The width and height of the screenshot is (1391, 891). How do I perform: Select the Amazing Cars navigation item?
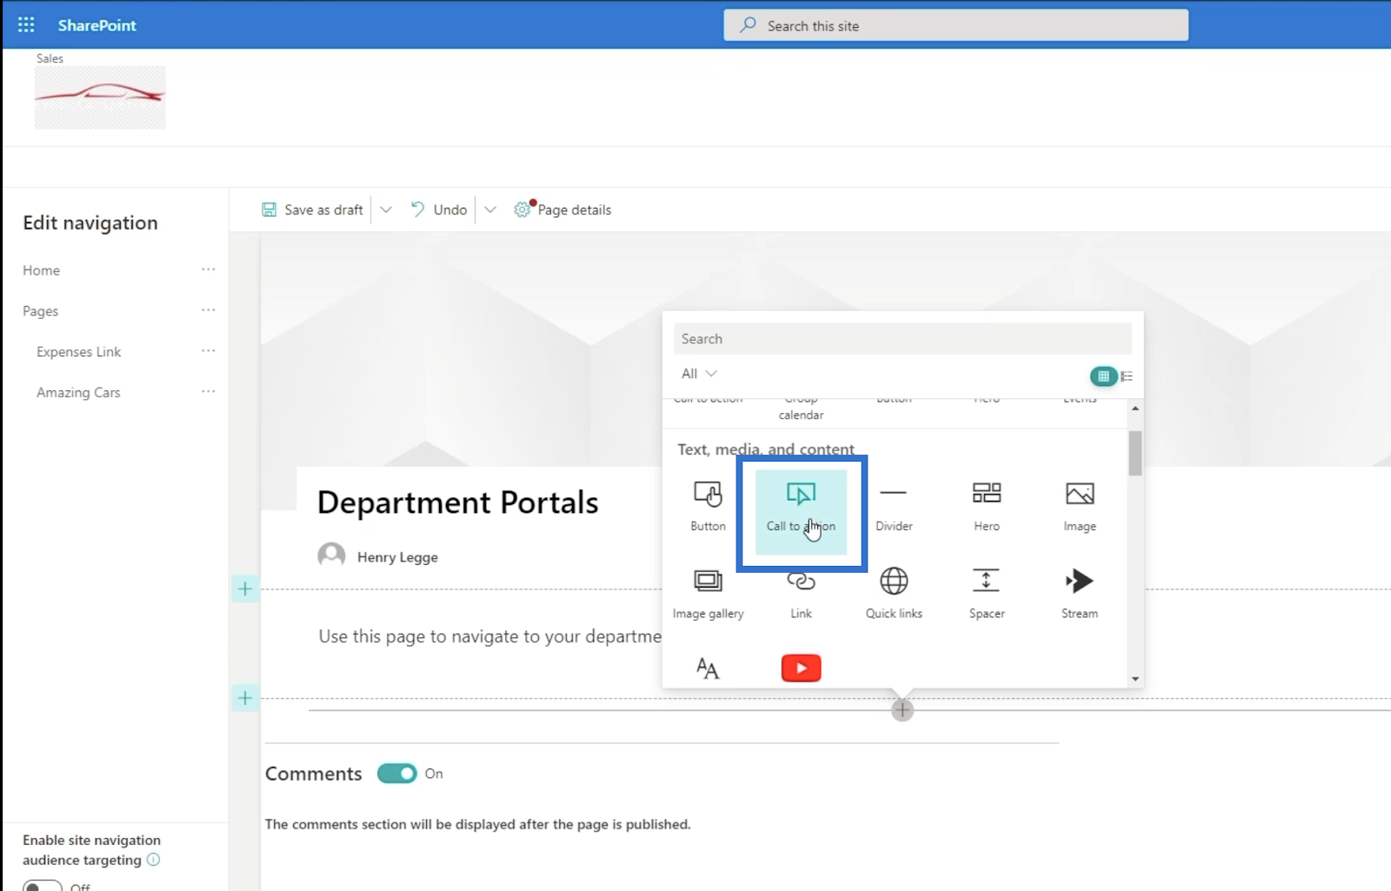(78, 393)
